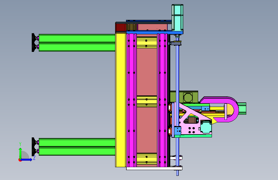Select the blue horizontal top plate under motor
Viewport: 278px width, 180px height.
154,32
